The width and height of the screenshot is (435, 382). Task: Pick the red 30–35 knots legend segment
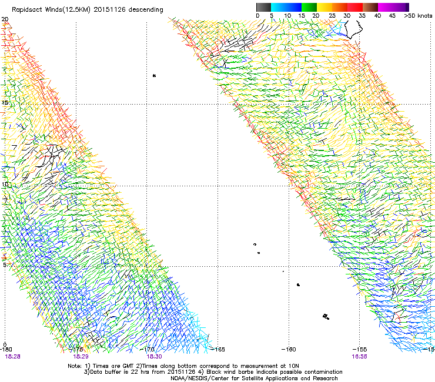coord(355,7)
